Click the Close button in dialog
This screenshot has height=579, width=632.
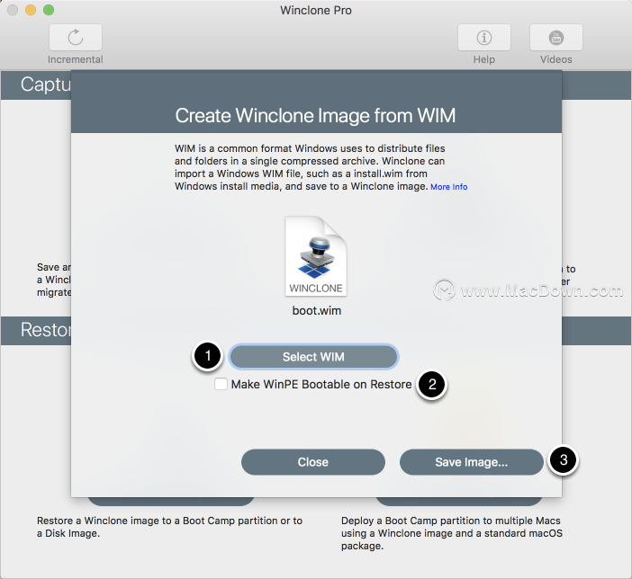click(x=313, y=462)
